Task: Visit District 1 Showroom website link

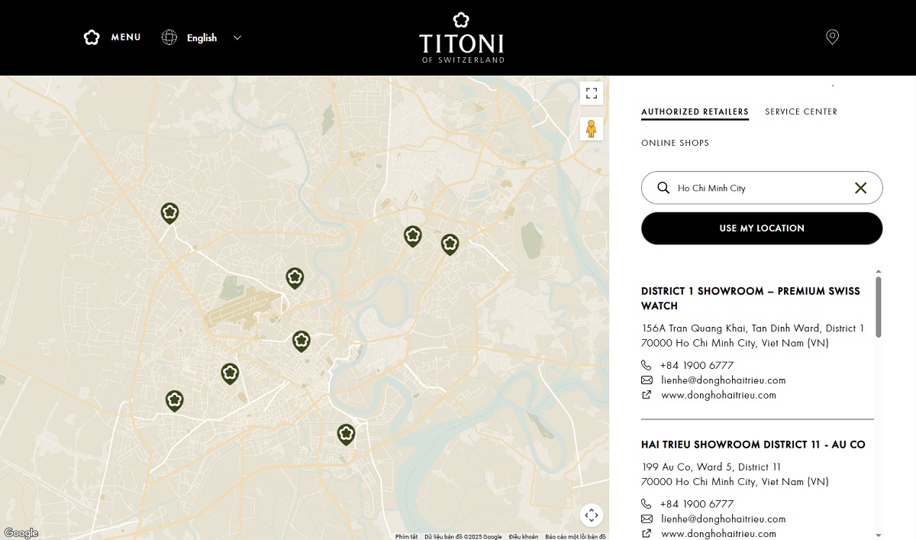Action: (x=718, y=395)
